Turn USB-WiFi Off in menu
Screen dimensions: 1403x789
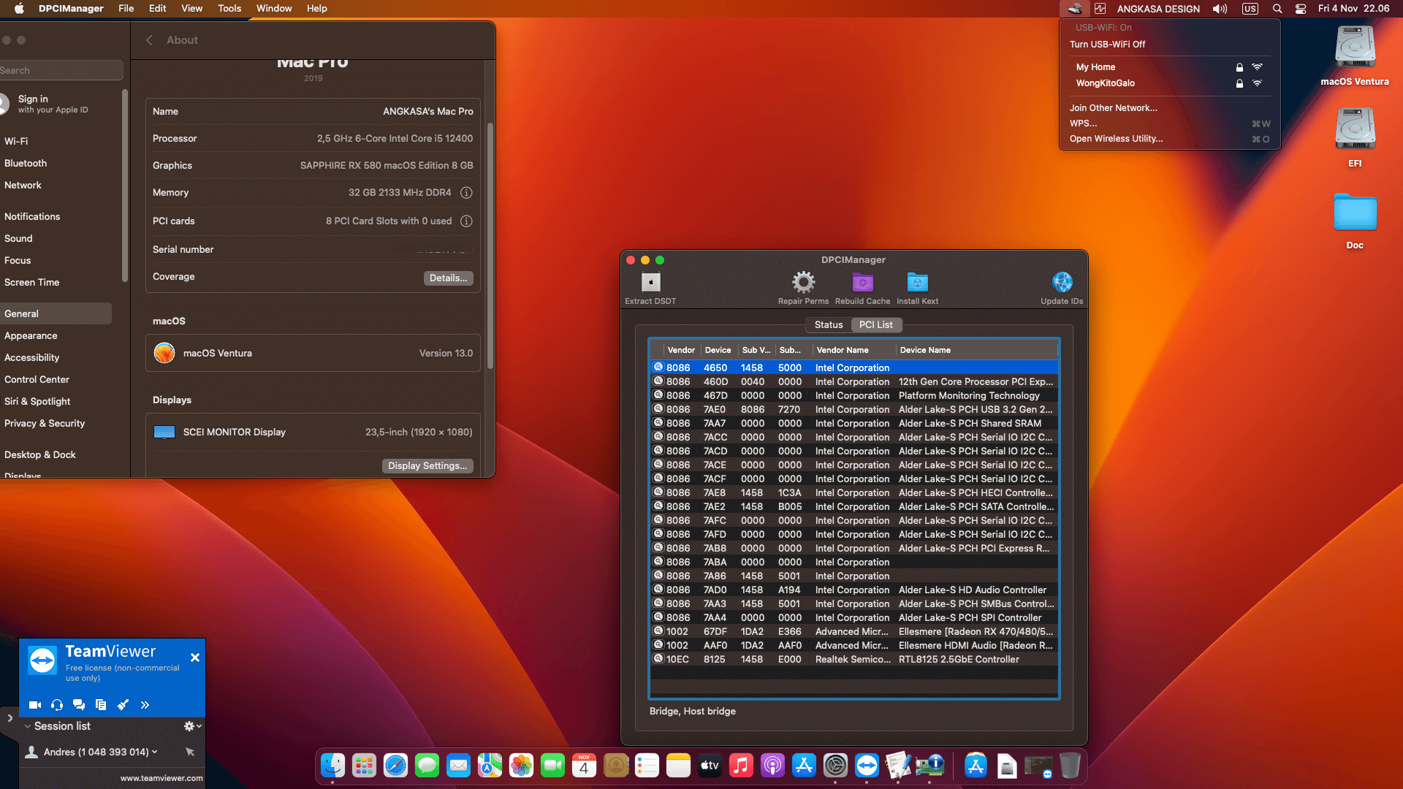[x=1107, y=45]
